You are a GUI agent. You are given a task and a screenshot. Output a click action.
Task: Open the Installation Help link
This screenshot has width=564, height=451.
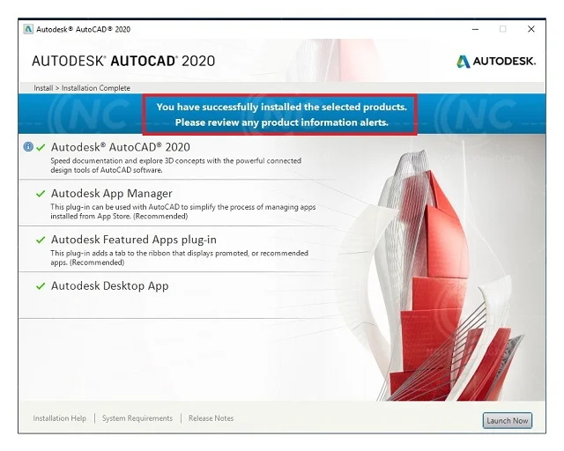pos(60,418)
